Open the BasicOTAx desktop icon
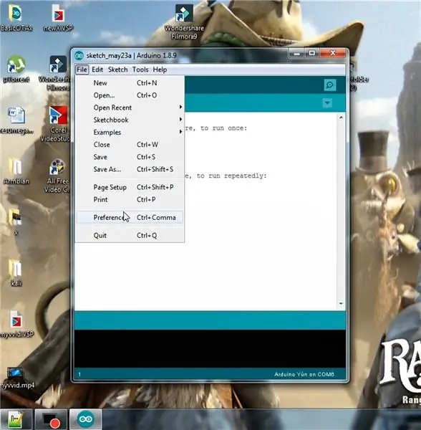Image resolution: width=421 pixels, height=430 pixels. pyautogui.click(x=16, y=18)
